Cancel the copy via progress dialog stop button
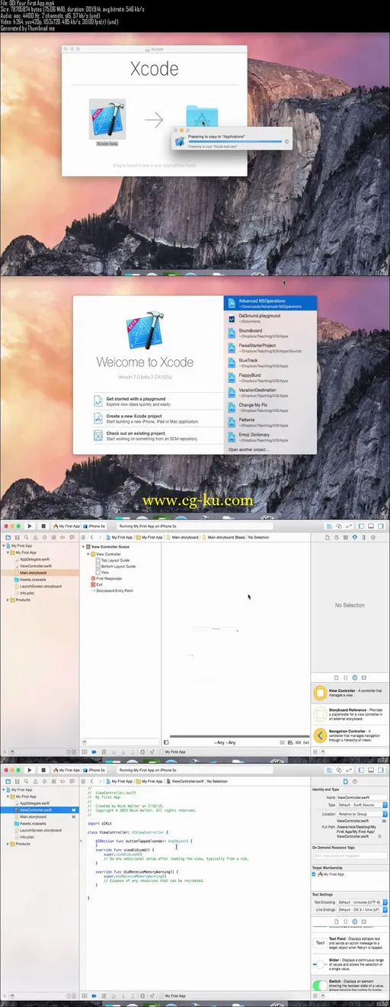Image resolution: width=390 pixels, height=1007 pixels. 287,141
